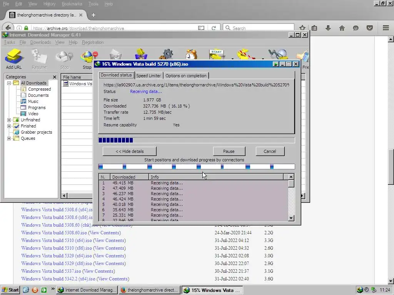Open a new Firefox tab with plus
The height and width of the screenshot is (295, 394).
(x=93, y=15)
